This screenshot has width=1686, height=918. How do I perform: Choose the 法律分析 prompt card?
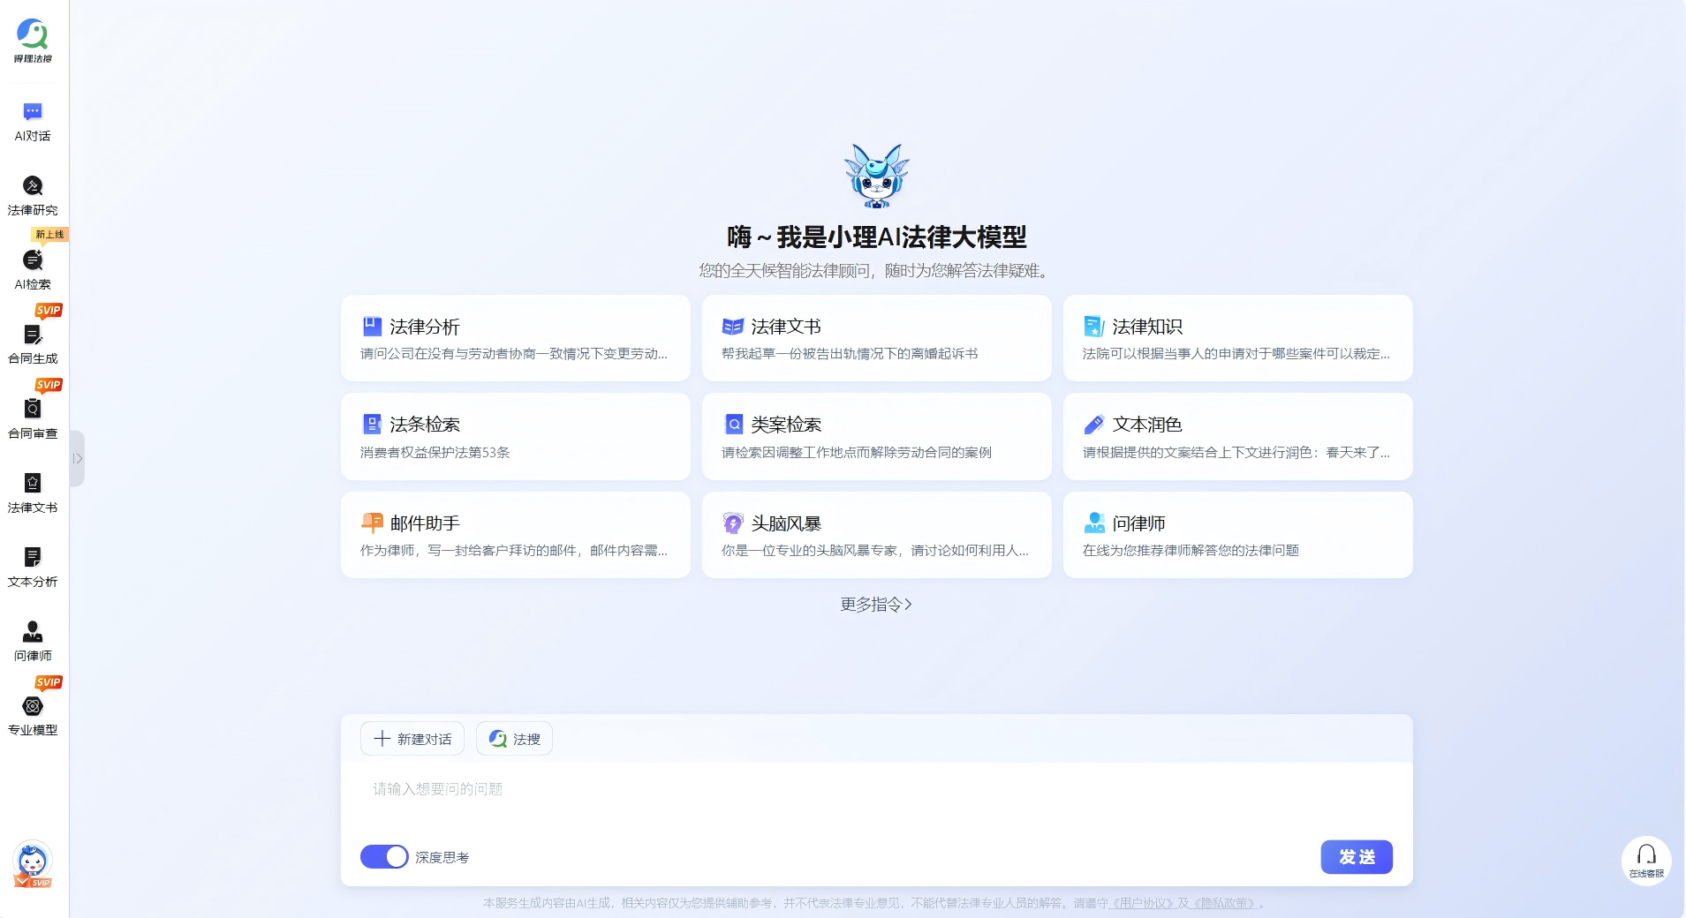point(515,338)
